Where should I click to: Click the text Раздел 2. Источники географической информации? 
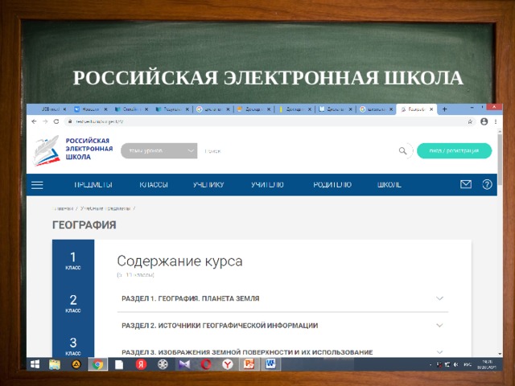[220, 326]
